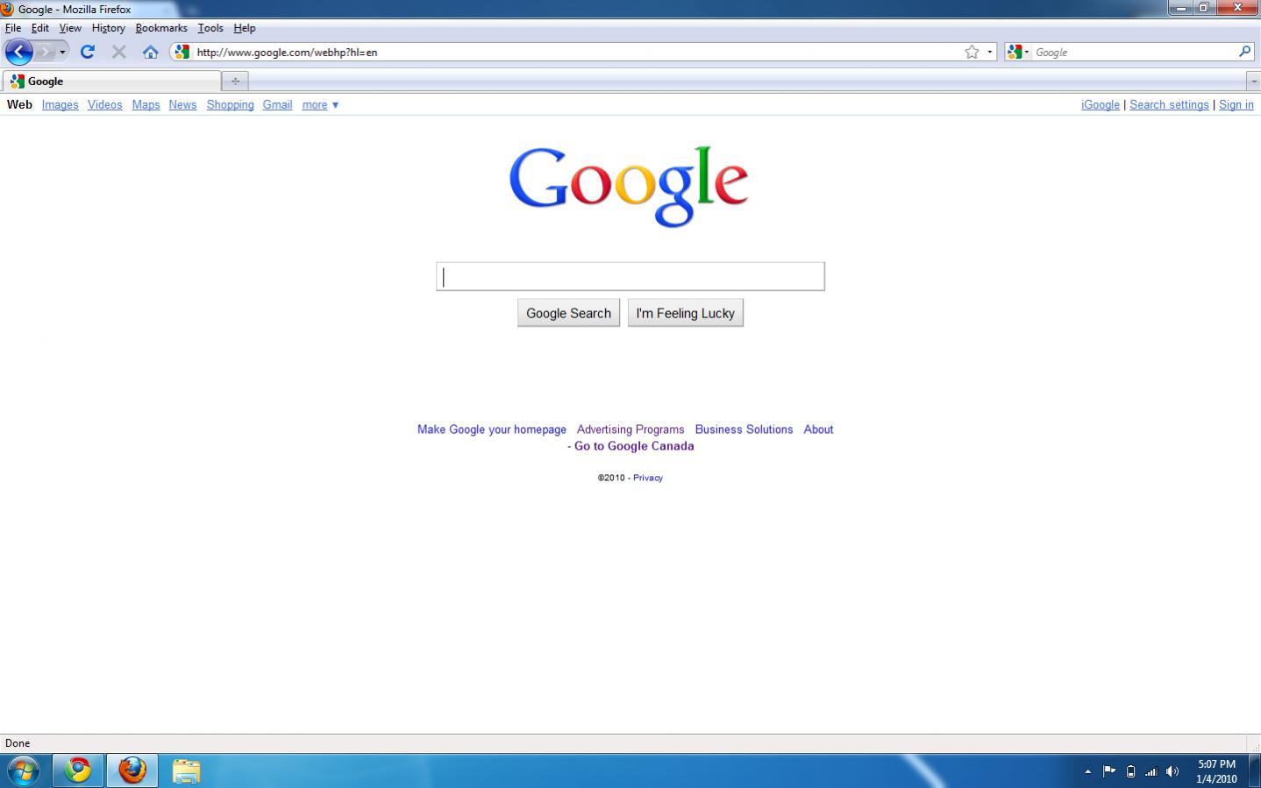Open the address bar history dropdown arrow
This screenshot has height=788, width=1261.
tap(990, 52)
